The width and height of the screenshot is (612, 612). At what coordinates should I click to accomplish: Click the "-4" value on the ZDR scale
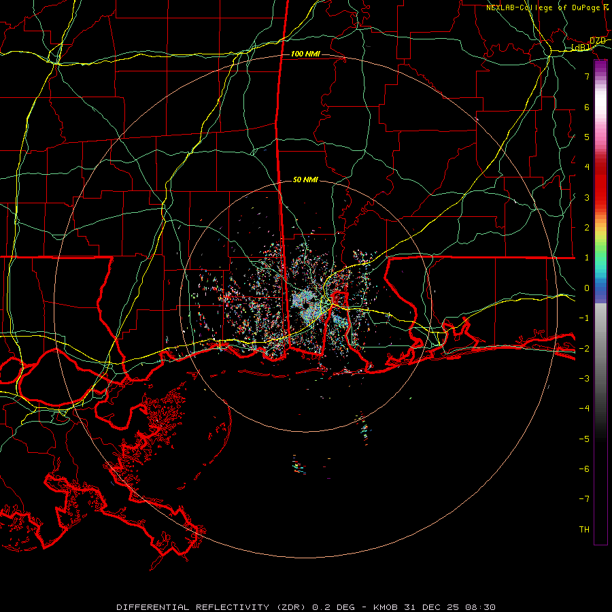tap(584, 408)
